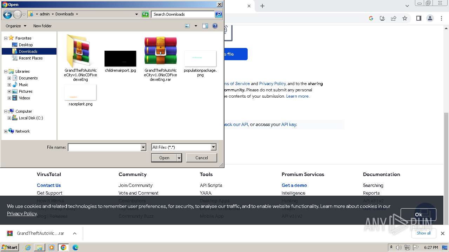Open download item options chevron
The height and width of the screenshot is (252, 449).
coord(75,233)
